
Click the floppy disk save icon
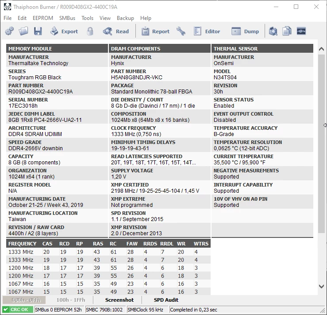tap(38, 31)
